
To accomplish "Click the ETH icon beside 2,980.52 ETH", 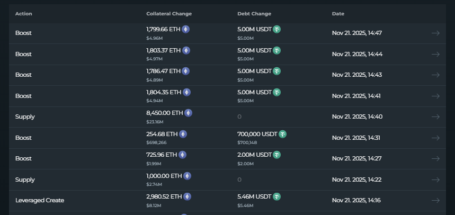I will pyautogui.click(x=186, y=196).
